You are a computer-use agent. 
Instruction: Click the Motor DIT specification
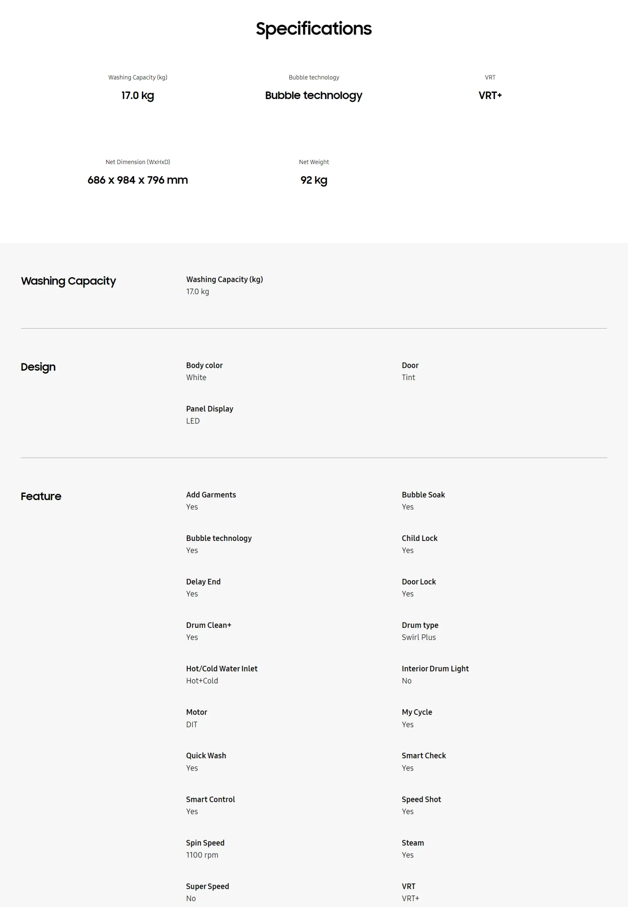[x=196, y=718]
